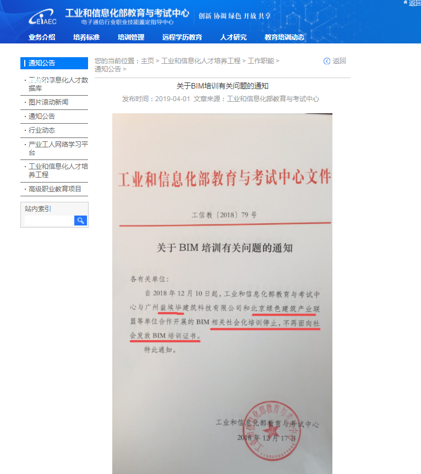Select 图片滚动新闻 in the sidebar
421x474 pixels.
(x=48, y=102)
